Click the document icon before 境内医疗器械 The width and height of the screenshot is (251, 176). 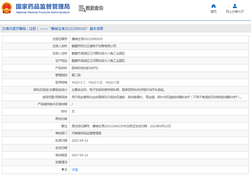[4, 29]
